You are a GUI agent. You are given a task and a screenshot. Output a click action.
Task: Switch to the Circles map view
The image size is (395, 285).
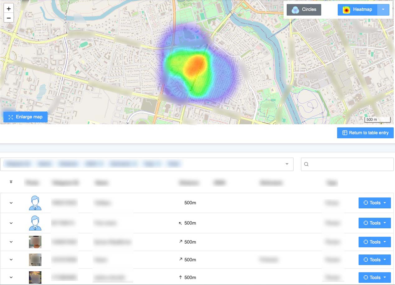(303, 9)
